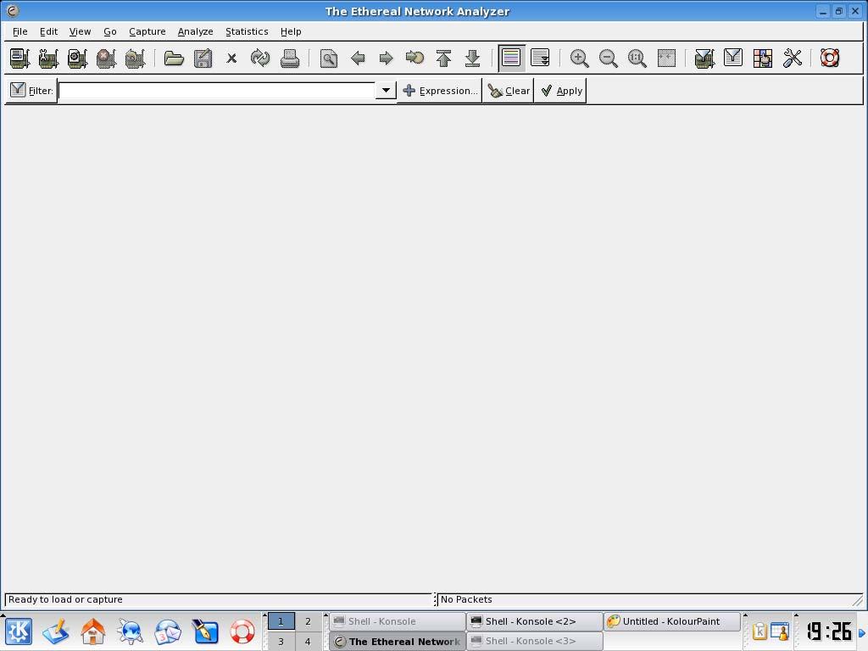Viewport: 868px width, 651px height.
Task: Jump to first packet icon
Action: (443, 58)
